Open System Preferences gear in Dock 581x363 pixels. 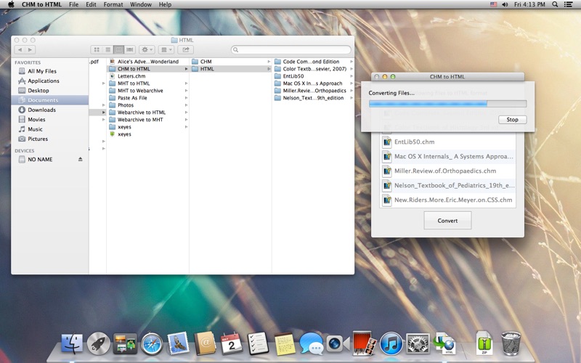tap(418, 343)
